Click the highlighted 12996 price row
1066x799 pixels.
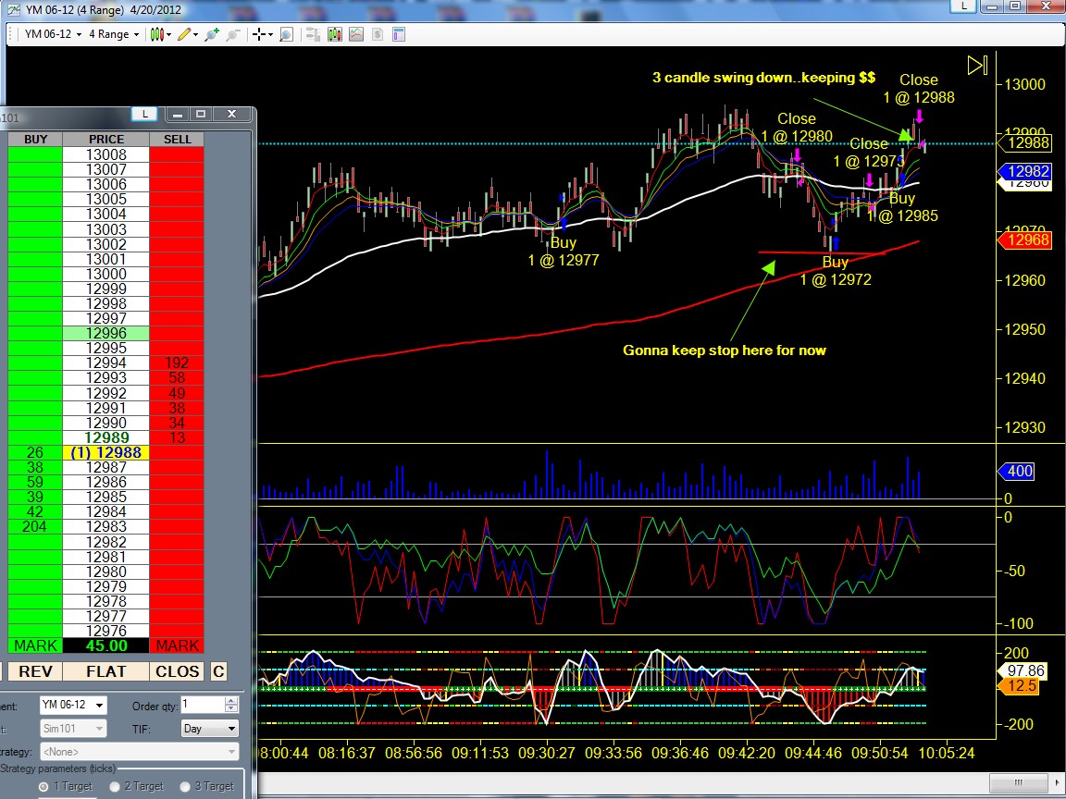(106, 333)
